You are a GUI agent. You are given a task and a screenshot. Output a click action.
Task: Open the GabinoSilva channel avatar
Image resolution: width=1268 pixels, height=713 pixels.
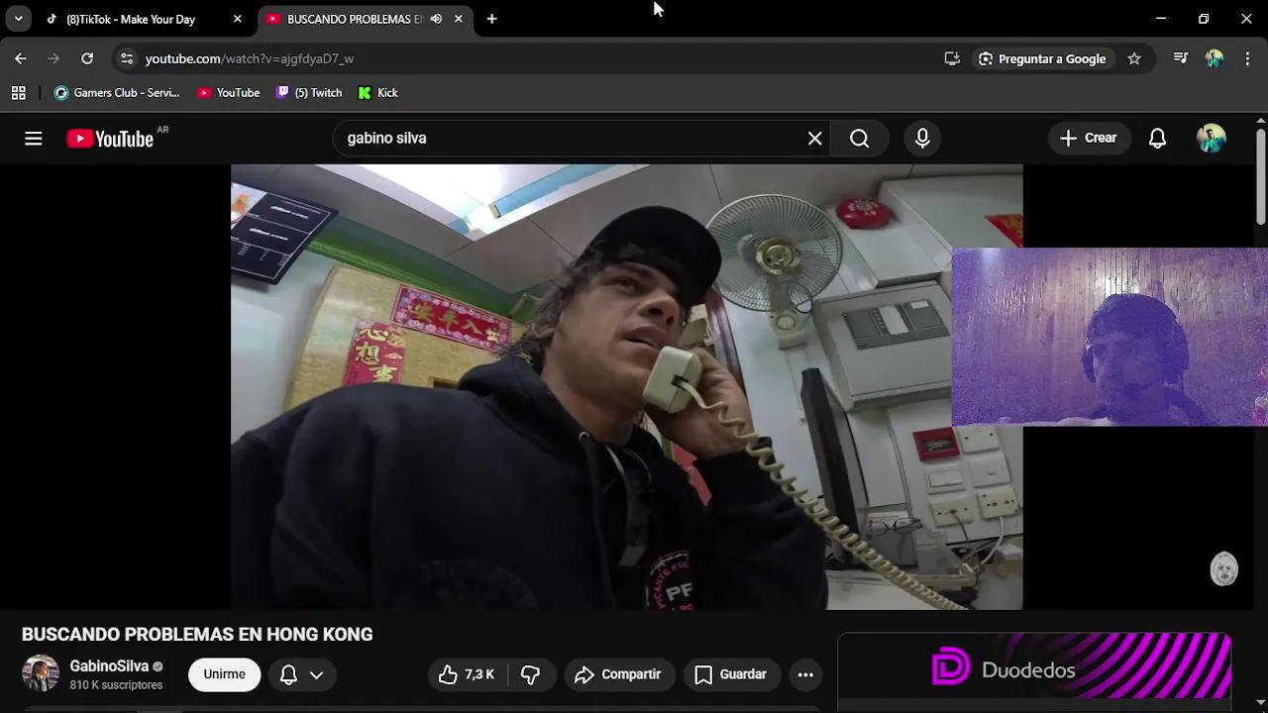click(41, 673)
